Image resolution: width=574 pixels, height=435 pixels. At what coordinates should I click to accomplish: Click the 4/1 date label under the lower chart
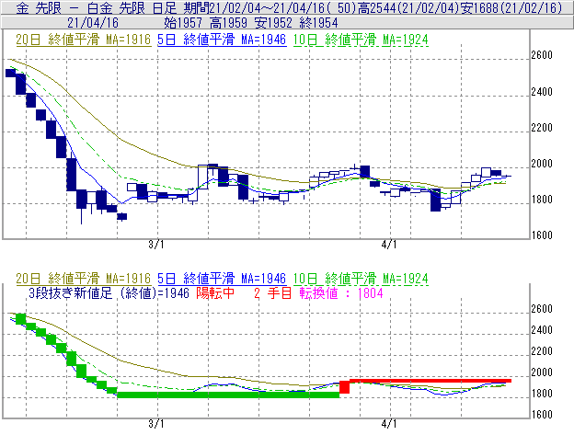389,424
